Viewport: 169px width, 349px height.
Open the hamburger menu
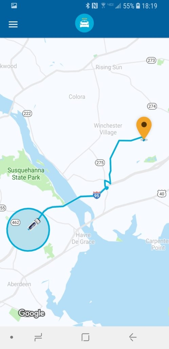click(x=13, y=24)
